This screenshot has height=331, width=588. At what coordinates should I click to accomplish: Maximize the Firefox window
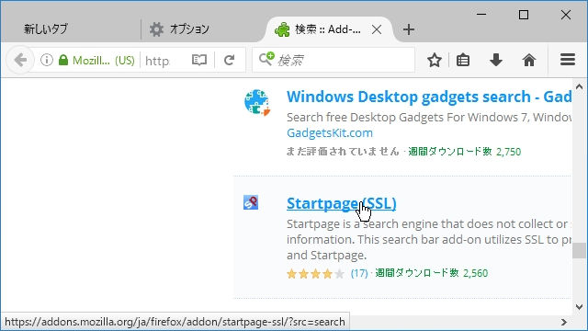coord(524,15)
